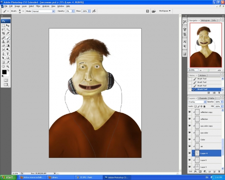Screen dimensions: 225x180
Task: Open the brush preset picker arrow
Action: (x=23, y=11)
